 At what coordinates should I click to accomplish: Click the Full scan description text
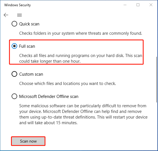(x=81, y=58)
